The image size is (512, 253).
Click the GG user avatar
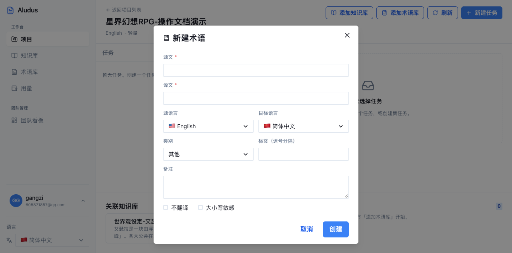(x=16, y=201)
